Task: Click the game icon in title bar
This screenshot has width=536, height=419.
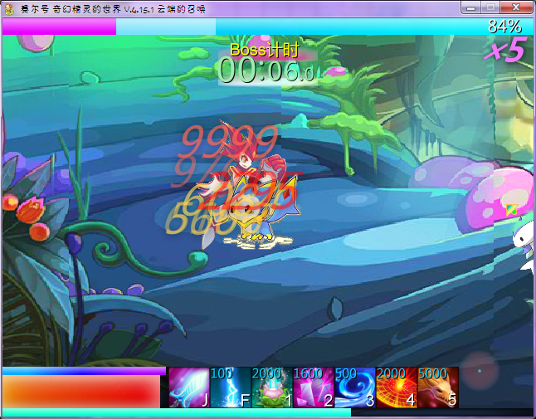Action: coord(9,8)
